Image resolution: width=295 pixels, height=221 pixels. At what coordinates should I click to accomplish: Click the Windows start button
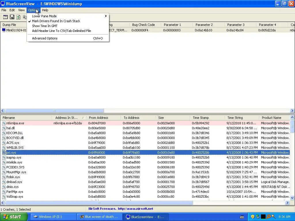[14, 217]
